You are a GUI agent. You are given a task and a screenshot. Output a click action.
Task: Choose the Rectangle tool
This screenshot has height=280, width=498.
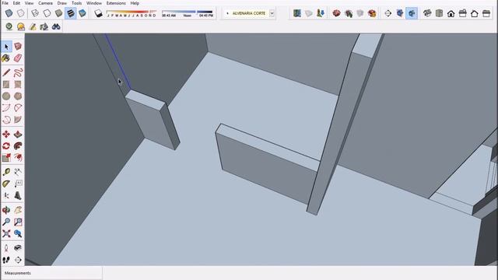(6, 85)
